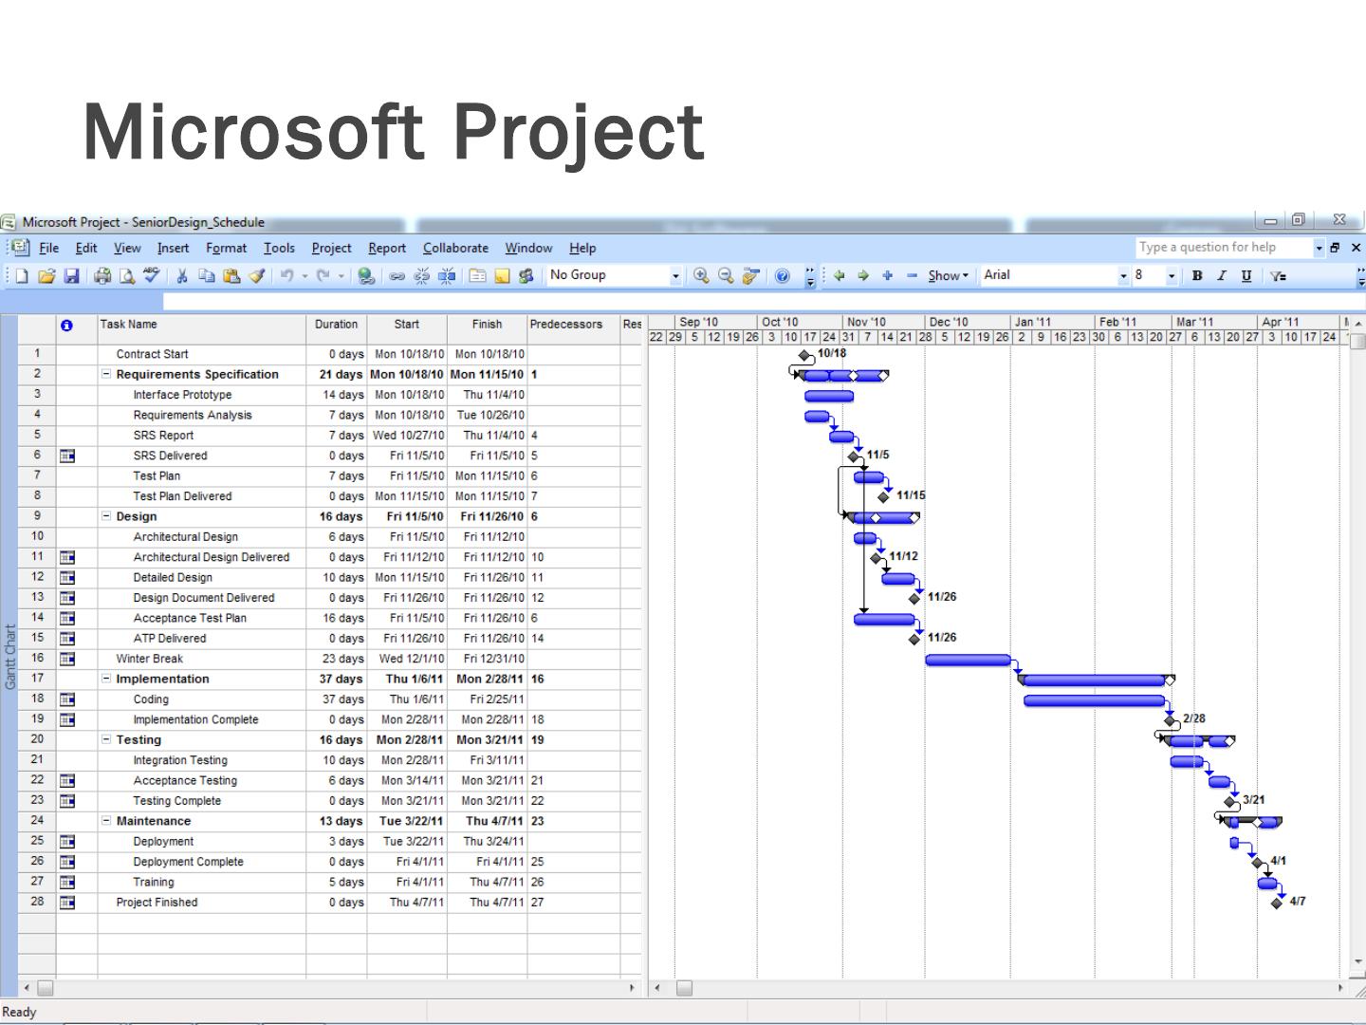Print using the printer icon
The image size is (1366, 1025).
point(102,276)
